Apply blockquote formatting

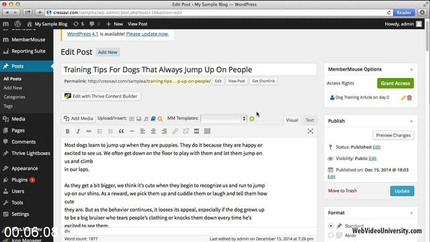(x=121, y=131)
